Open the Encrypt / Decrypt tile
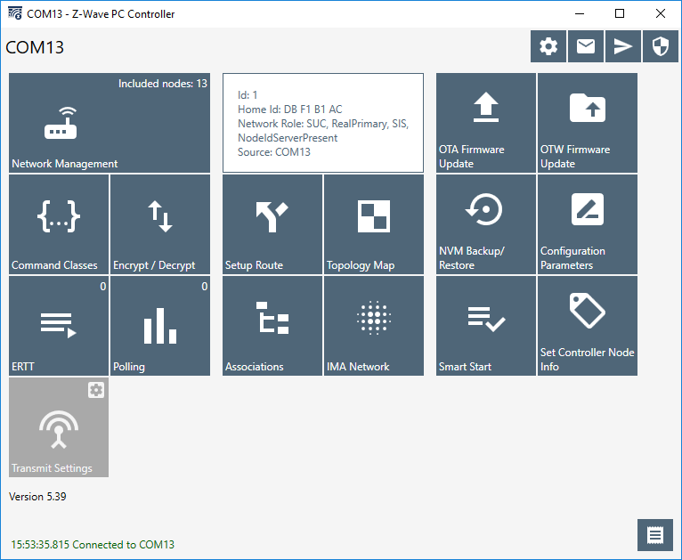Image resolution: width=682 pixels, height=560 pixels. (x=160, y=224)
